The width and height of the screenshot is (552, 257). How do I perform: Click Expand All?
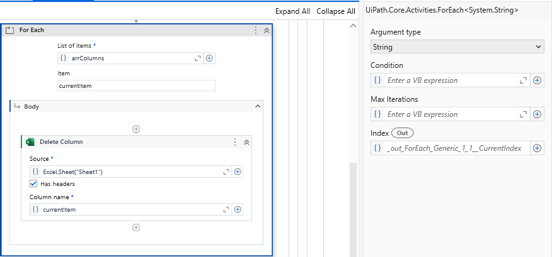[293, 11]
